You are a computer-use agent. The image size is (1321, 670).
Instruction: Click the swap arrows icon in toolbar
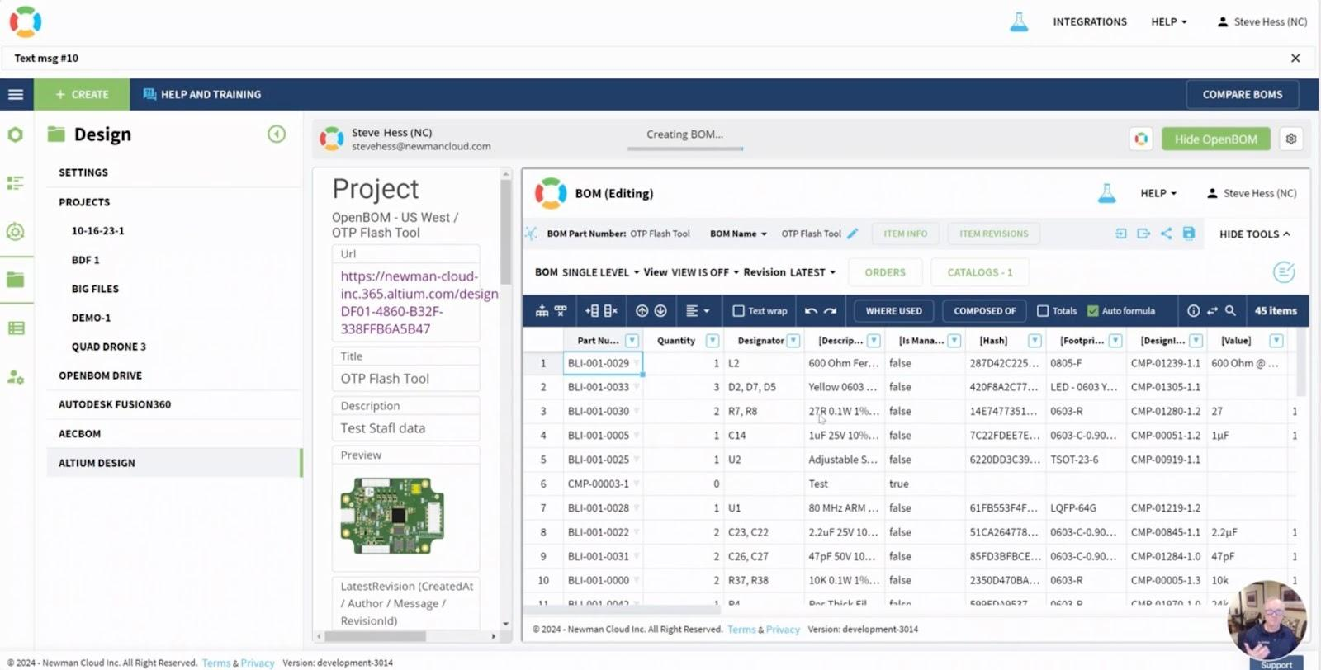pyautogui.click(x=1212, y=311)
